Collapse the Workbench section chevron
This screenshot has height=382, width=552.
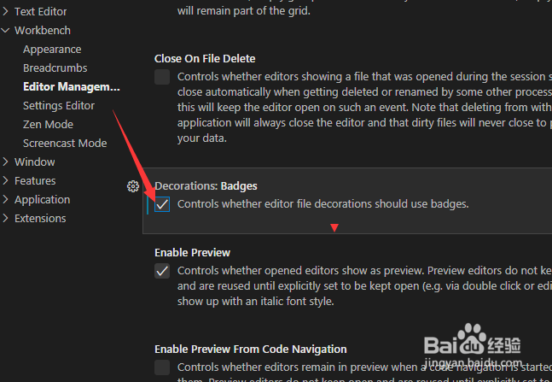coord(5,30)
